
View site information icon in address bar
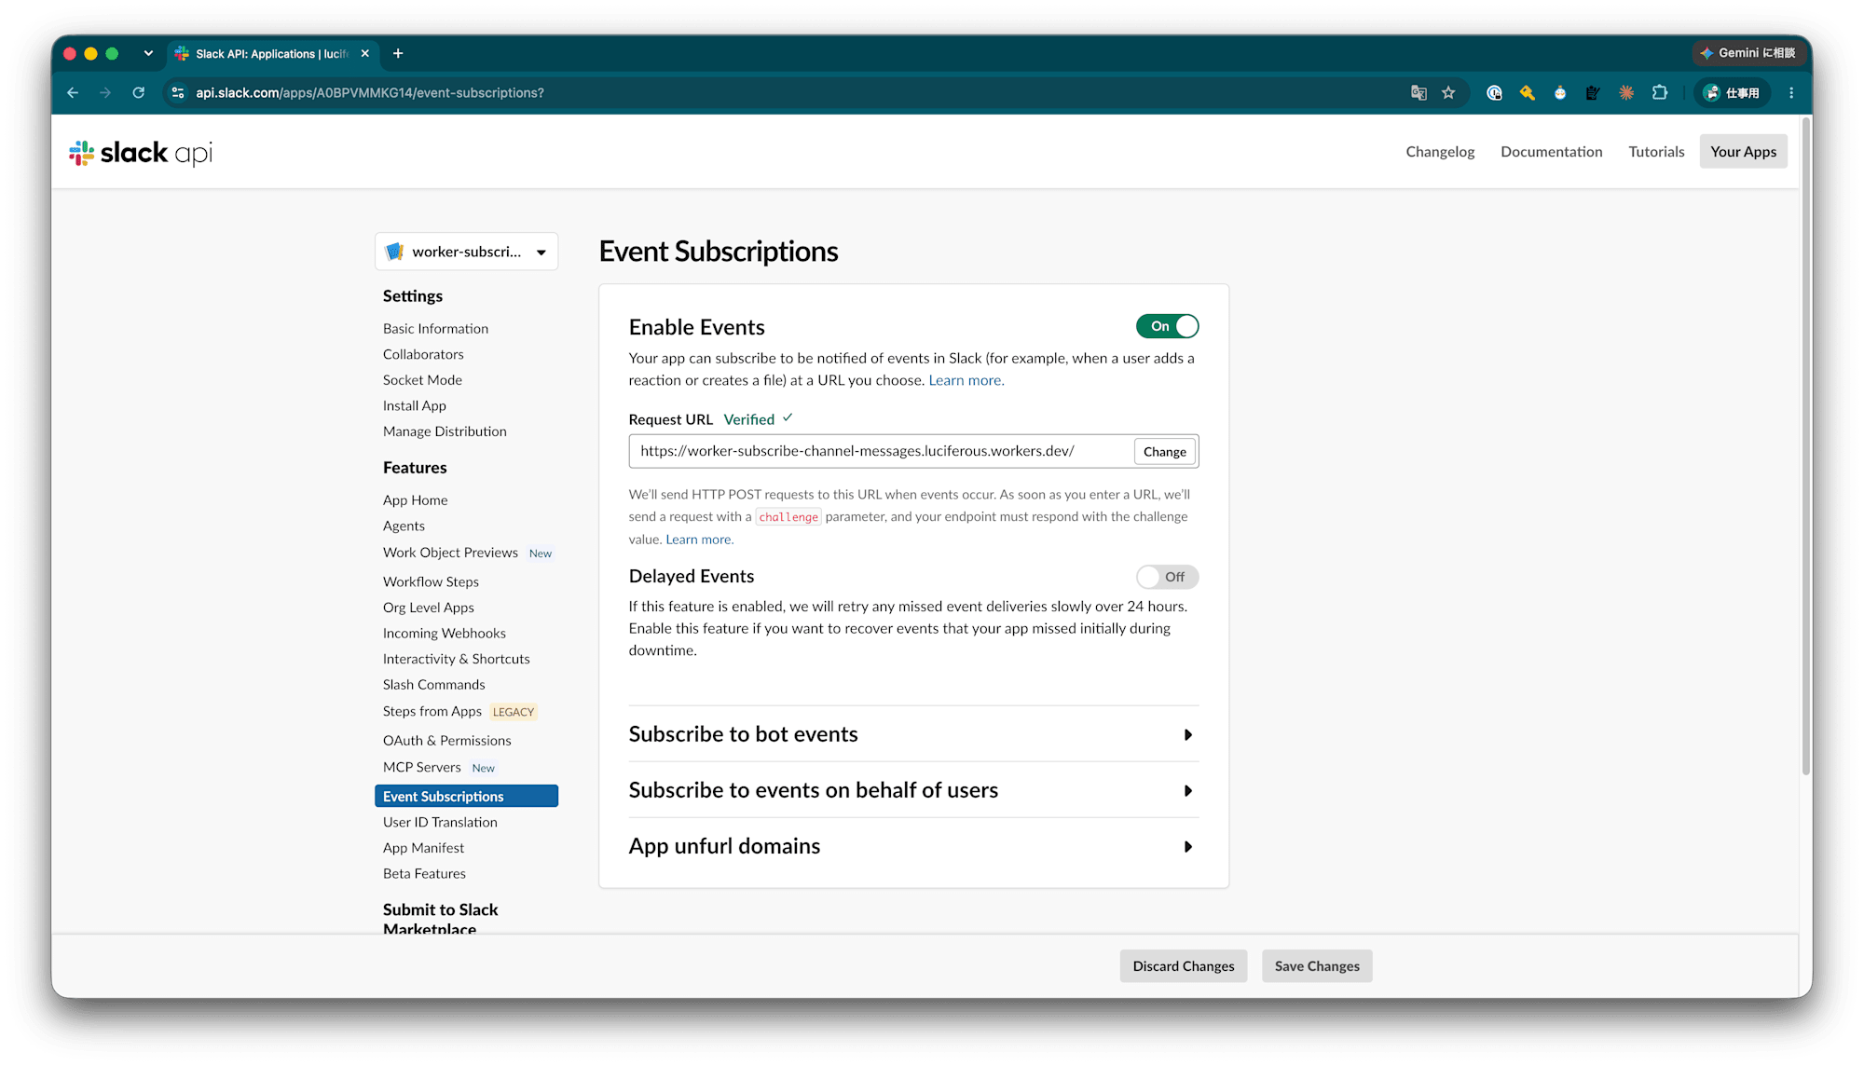click(178, 93)
